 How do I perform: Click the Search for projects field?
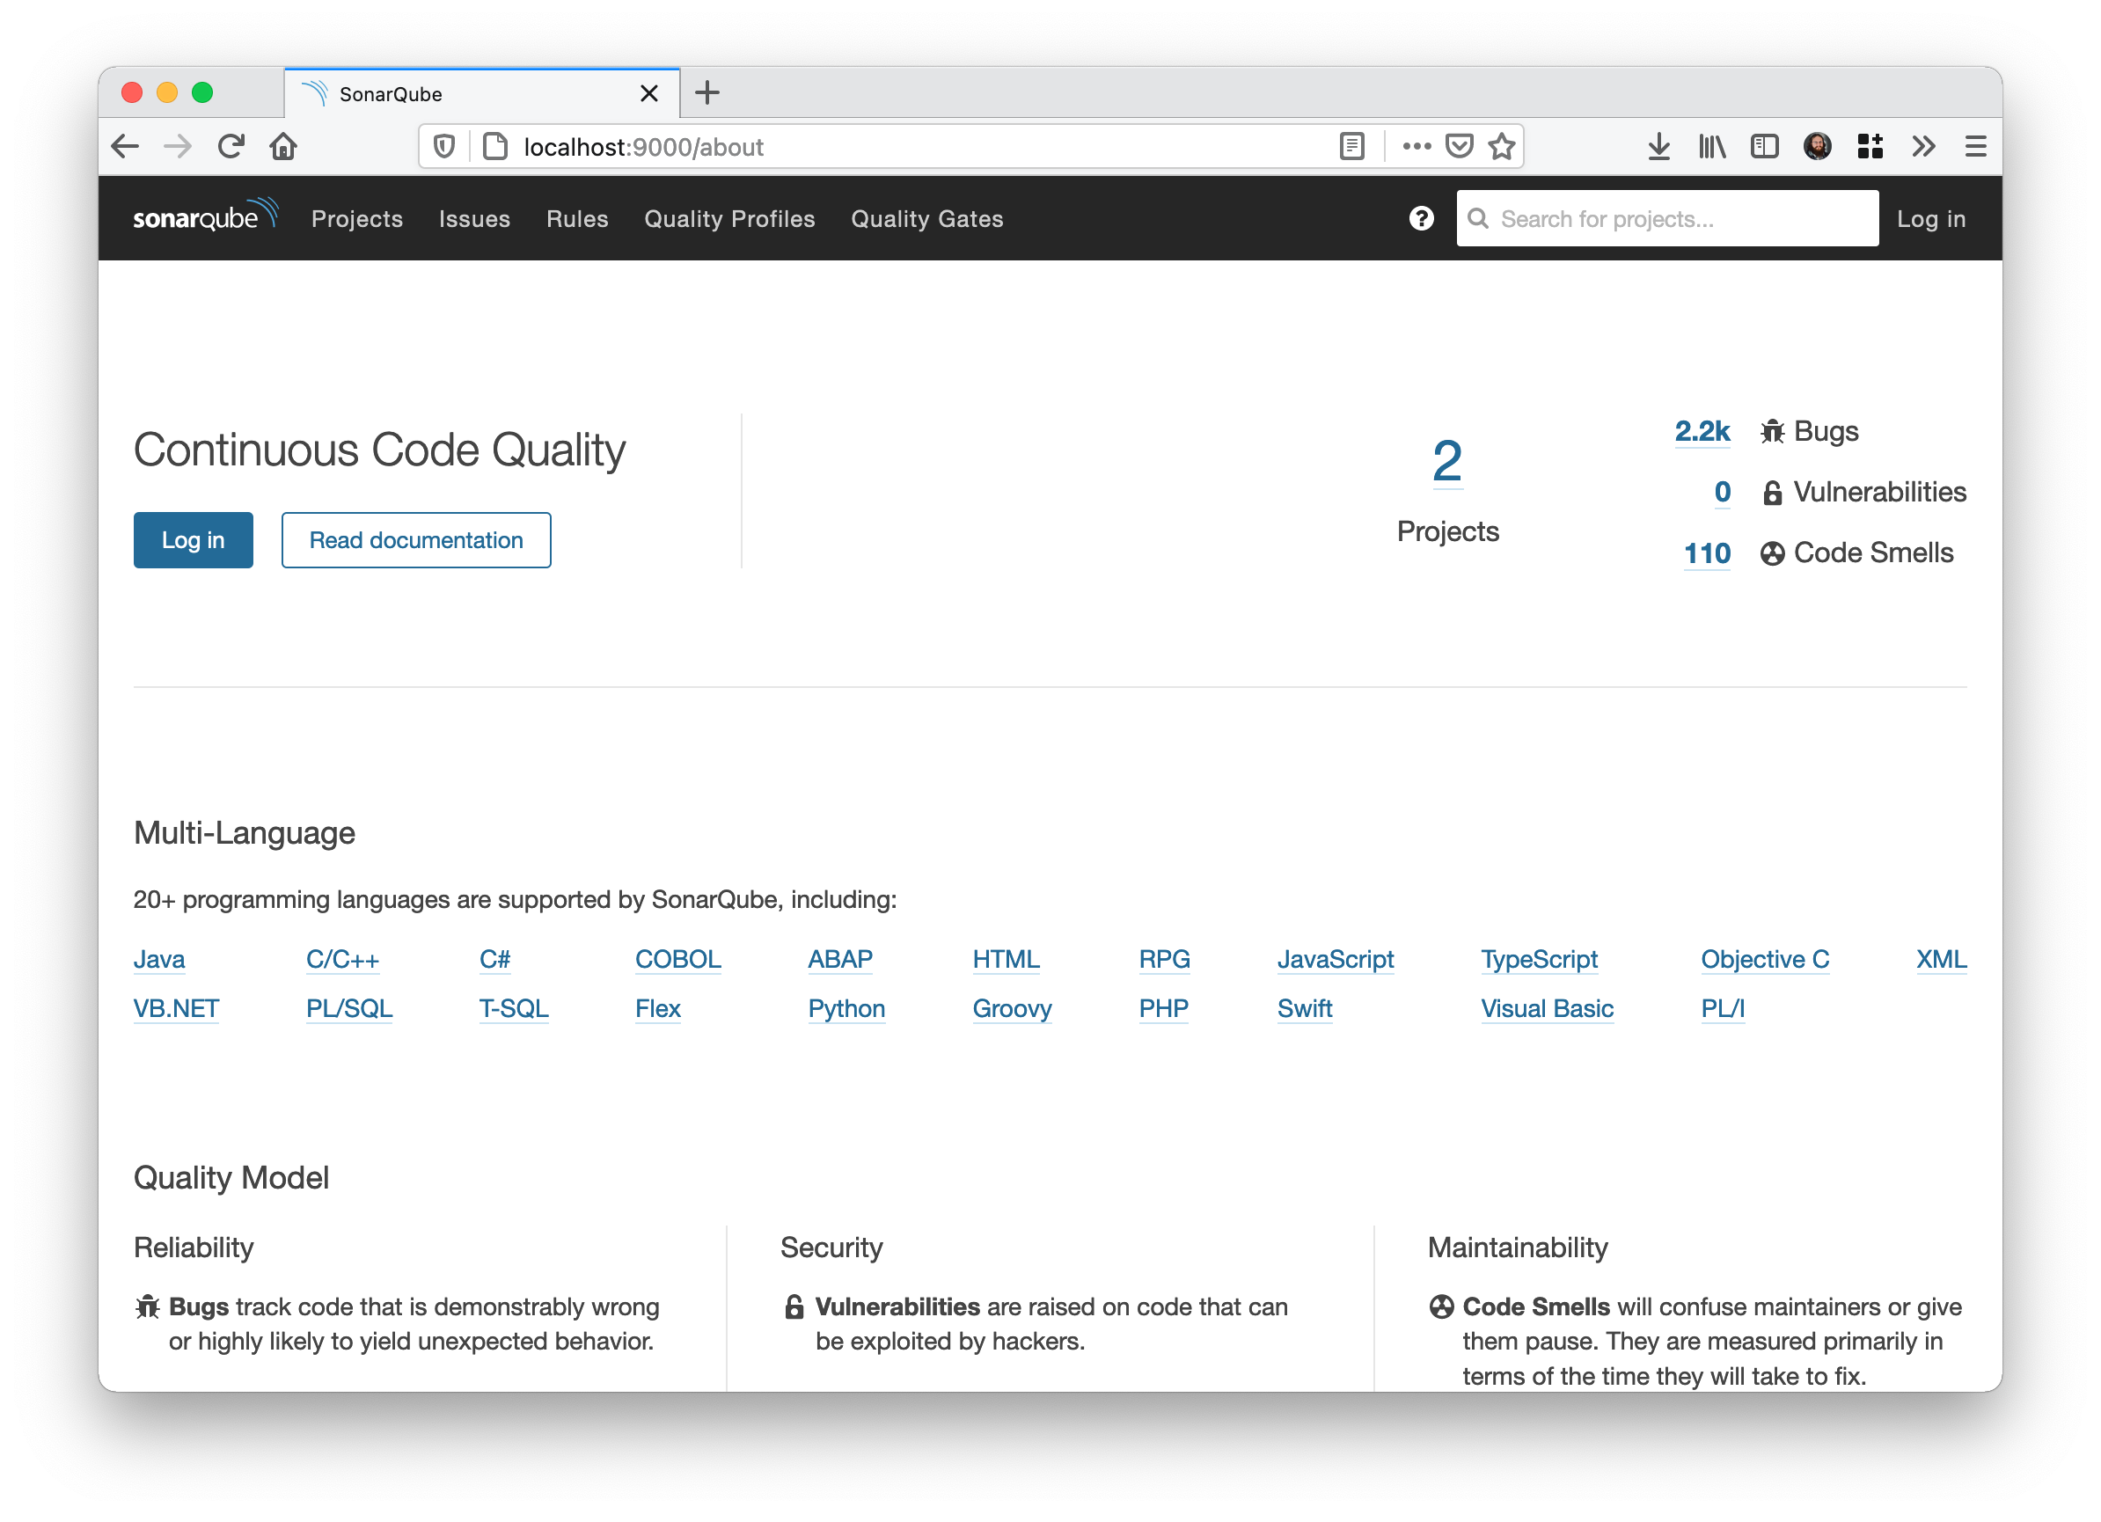point(1667,218)
